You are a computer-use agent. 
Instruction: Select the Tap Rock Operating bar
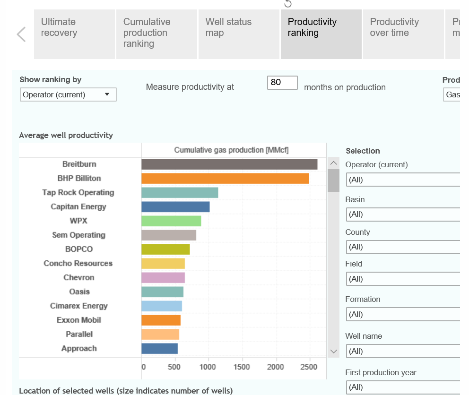tap(180, 193)
